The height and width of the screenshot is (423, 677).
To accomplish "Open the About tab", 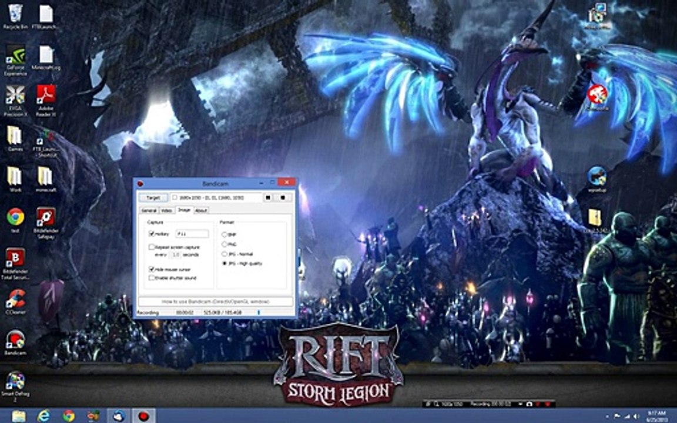I will pos(201,211).
